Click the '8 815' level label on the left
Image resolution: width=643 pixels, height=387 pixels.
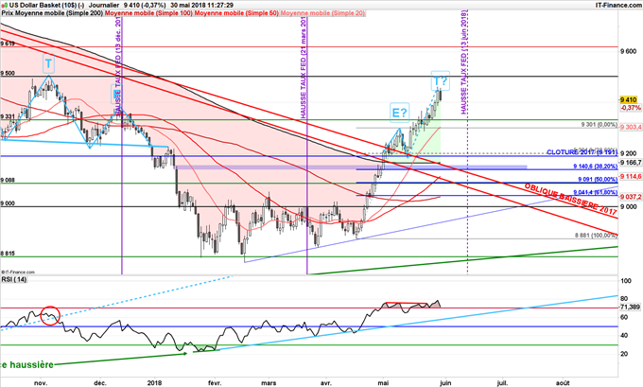point(8,254)
